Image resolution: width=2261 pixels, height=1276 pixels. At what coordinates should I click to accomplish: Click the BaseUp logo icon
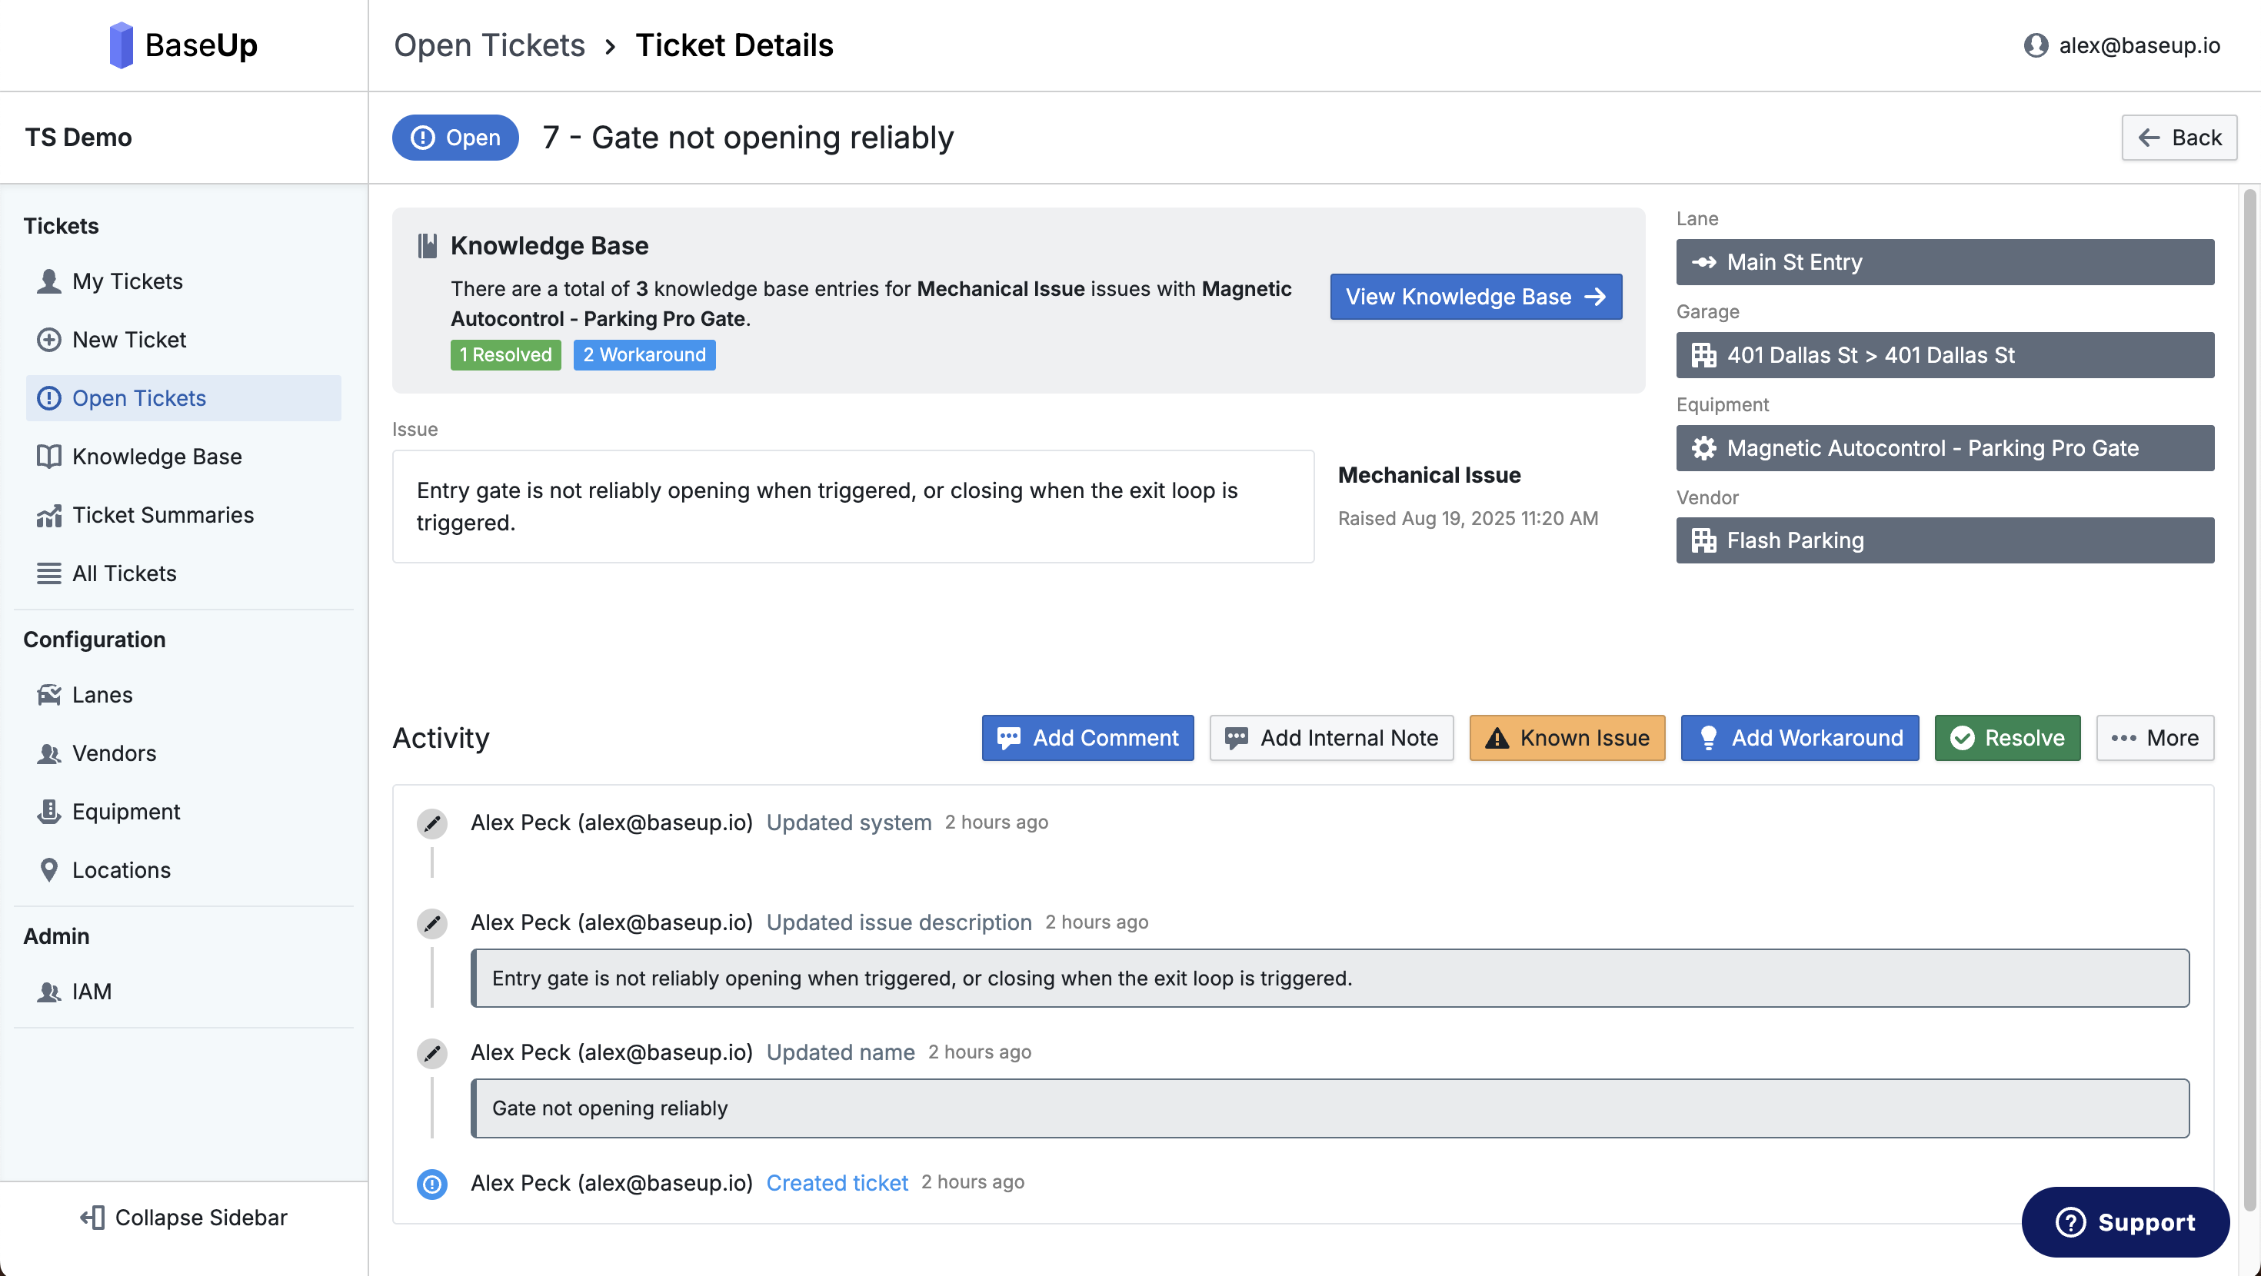tap(122, 45)
